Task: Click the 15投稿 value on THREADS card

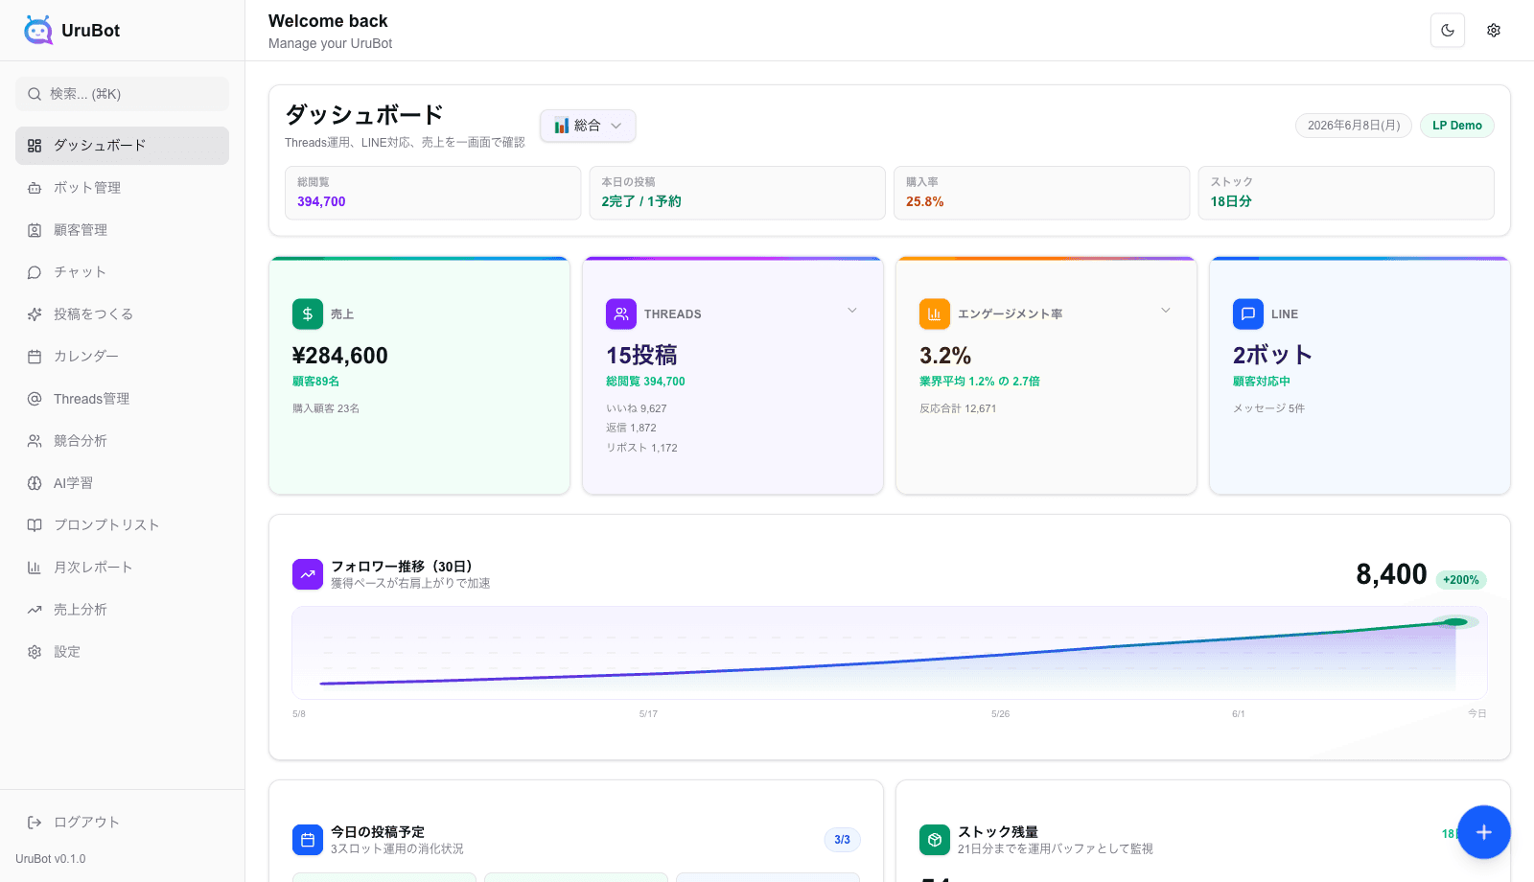Action: coord(641,356)
